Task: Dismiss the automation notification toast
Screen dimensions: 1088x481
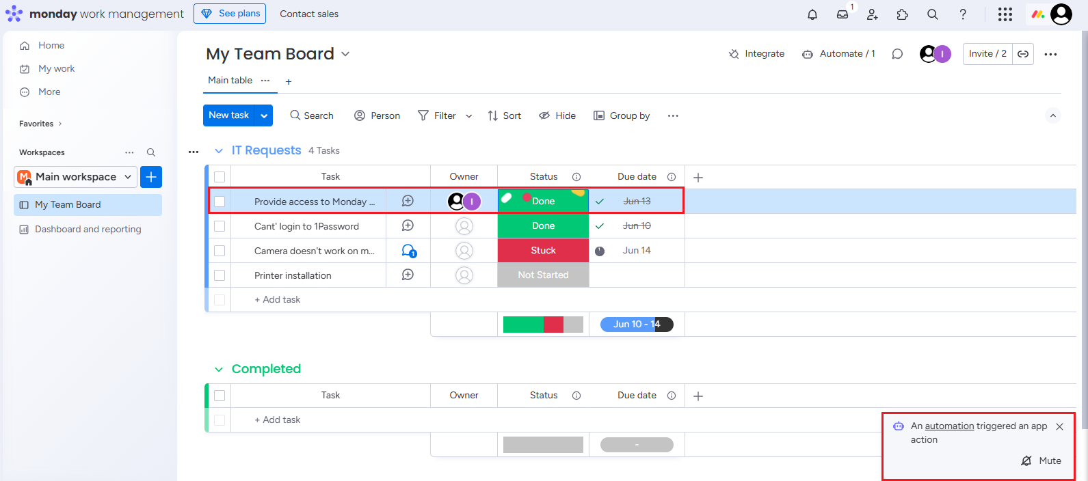Action: click(x=1059, y=427)
